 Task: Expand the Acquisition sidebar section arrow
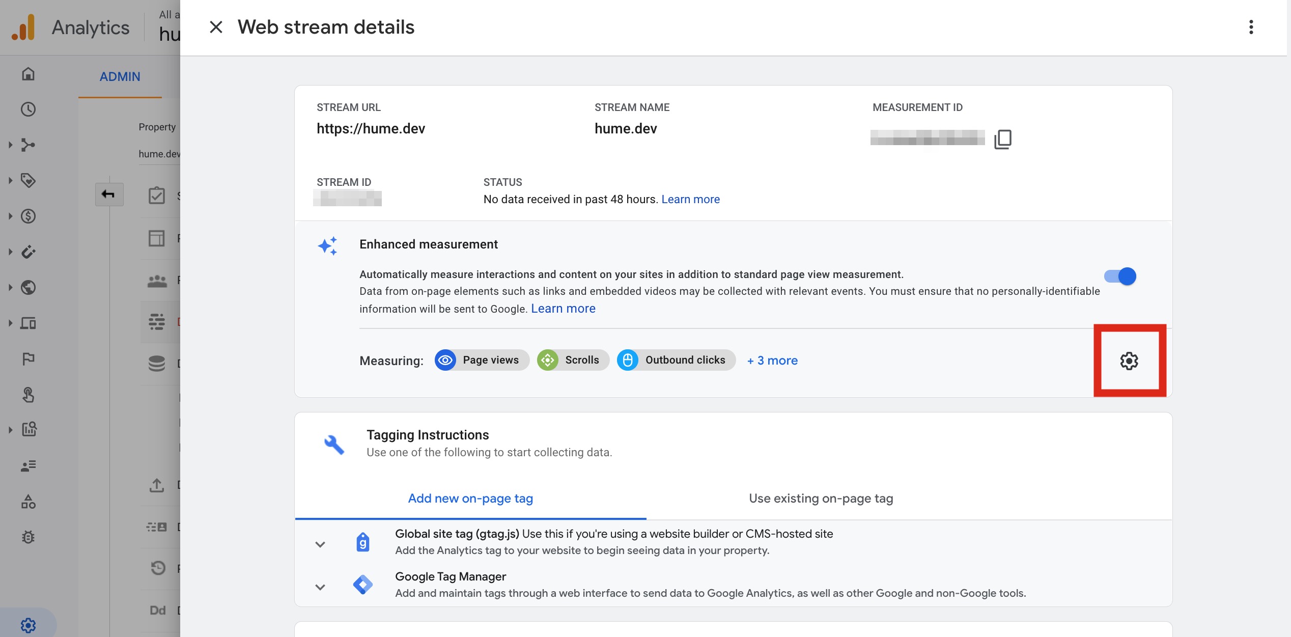pos(10,145)
